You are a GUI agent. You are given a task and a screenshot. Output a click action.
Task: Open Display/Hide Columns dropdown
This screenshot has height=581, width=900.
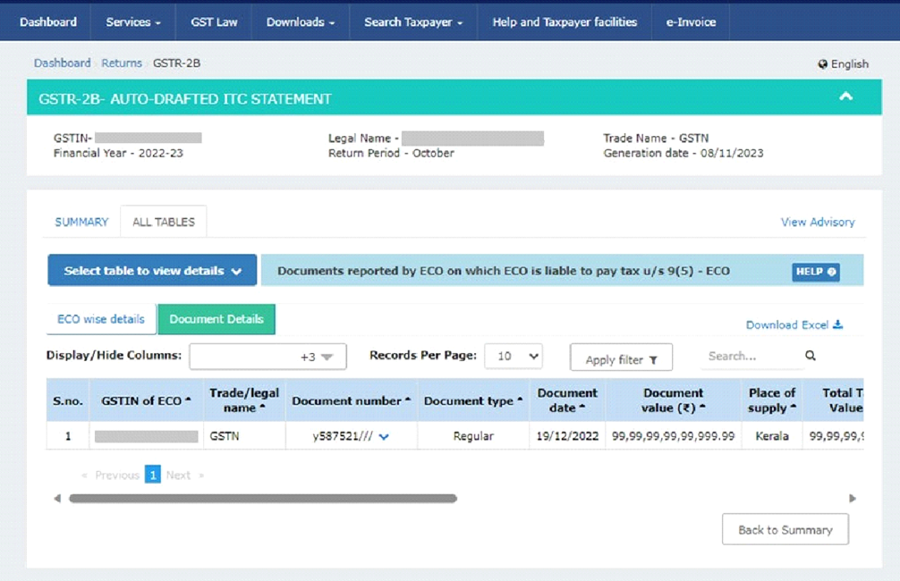point(267,357)
